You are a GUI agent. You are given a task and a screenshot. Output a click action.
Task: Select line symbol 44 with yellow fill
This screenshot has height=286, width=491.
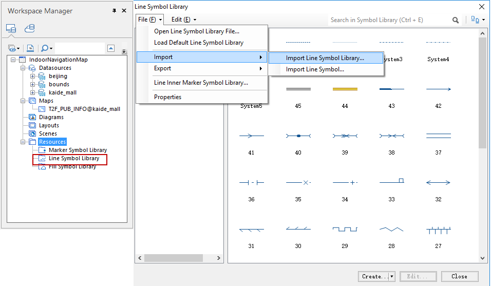[345, 89]
